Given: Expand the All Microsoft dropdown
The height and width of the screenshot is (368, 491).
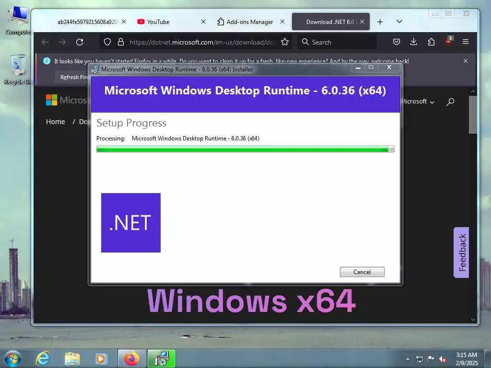Looking at the screenshot, I should pyautogui.click(x=418, y=102).
